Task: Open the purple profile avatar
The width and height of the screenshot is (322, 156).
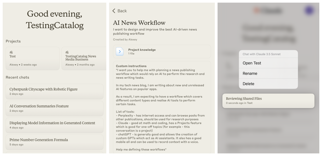Action: [x=309, y=11]
